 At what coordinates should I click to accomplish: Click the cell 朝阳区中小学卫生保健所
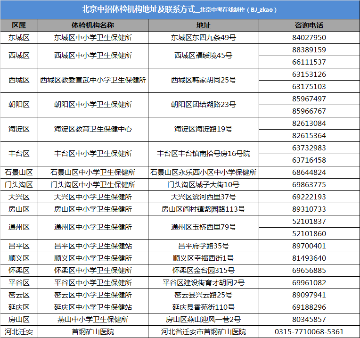93,105
